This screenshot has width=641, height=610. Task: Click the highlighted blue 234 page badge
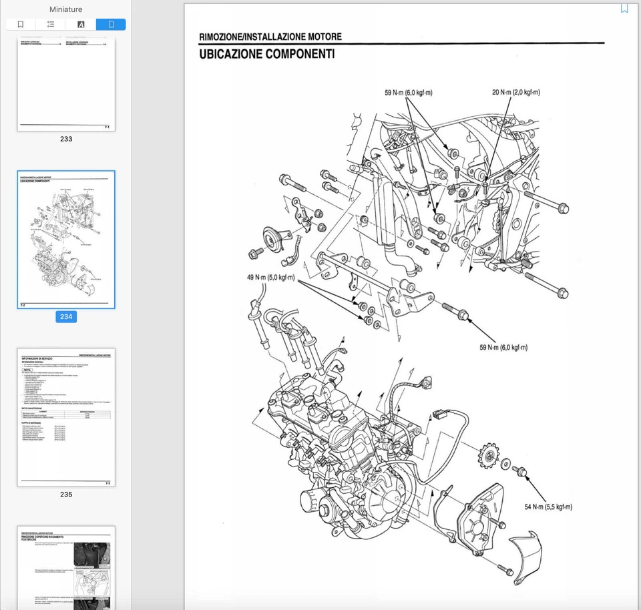[x=65, y=317]
